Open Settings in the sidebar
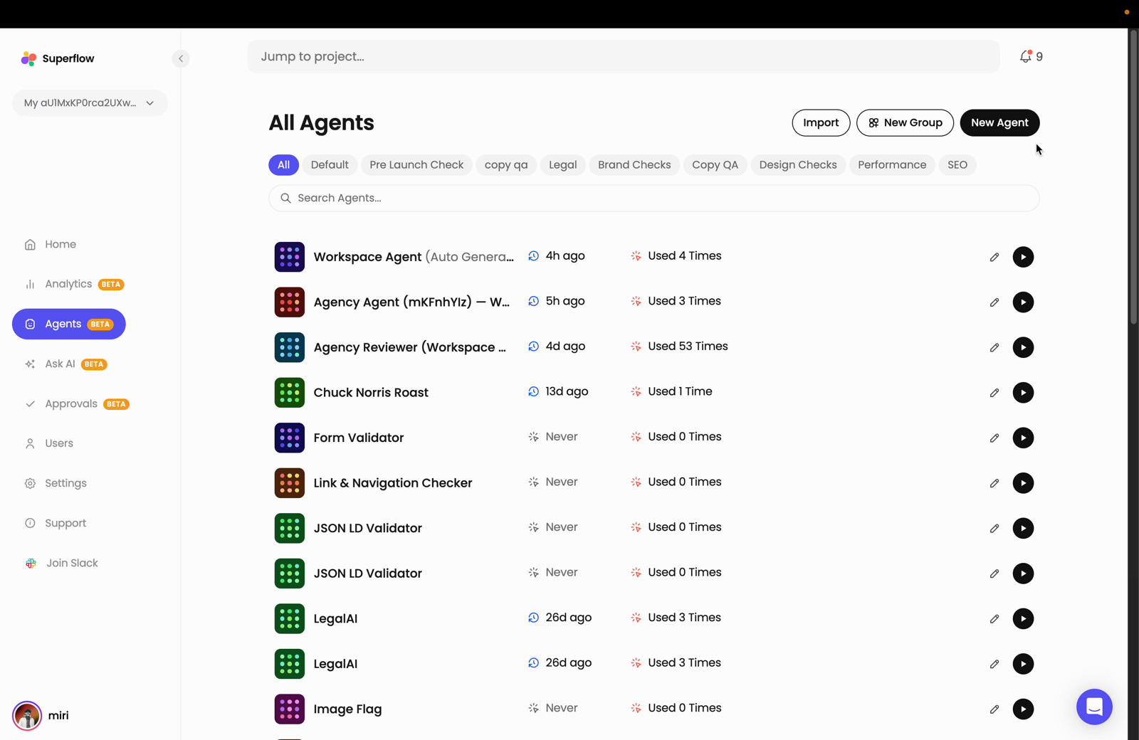1139x740 pixels. pos(56,483)
